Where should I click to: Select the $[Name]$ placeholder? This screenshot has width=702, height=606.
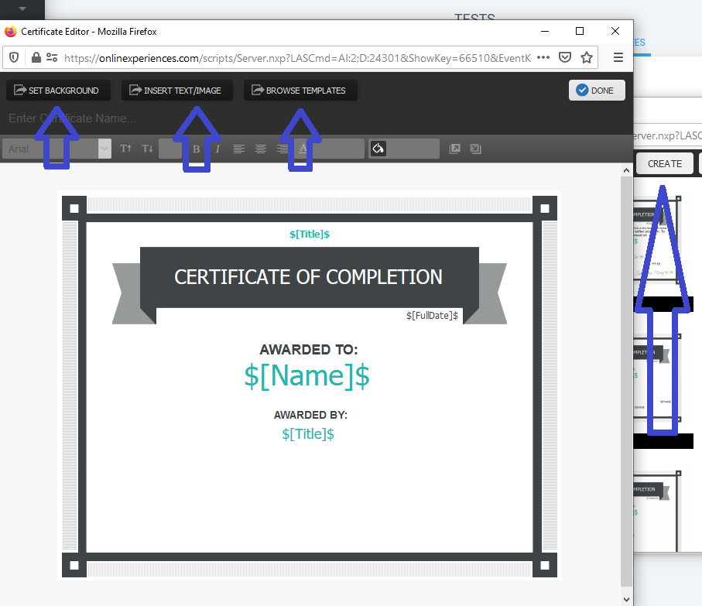click(x=306, y=376)
